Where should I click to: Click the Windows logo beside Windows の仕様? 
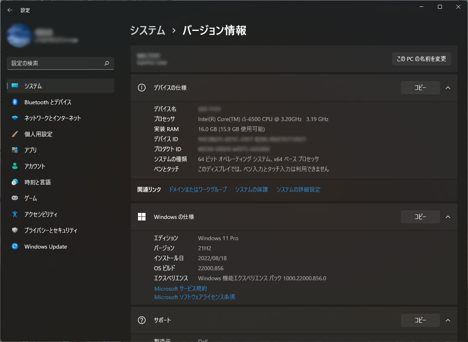[x=142, y=217]
